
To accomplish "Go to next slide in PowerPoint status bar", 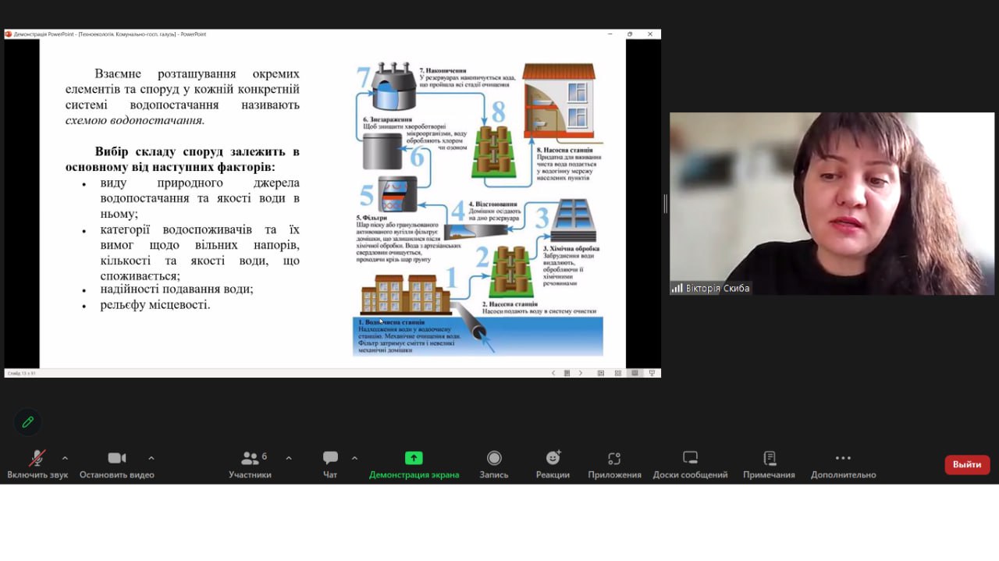I will (581, 373).
